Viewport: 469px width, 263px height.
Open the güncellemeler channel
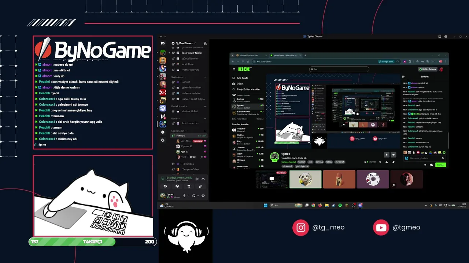[x=189, y=58]
